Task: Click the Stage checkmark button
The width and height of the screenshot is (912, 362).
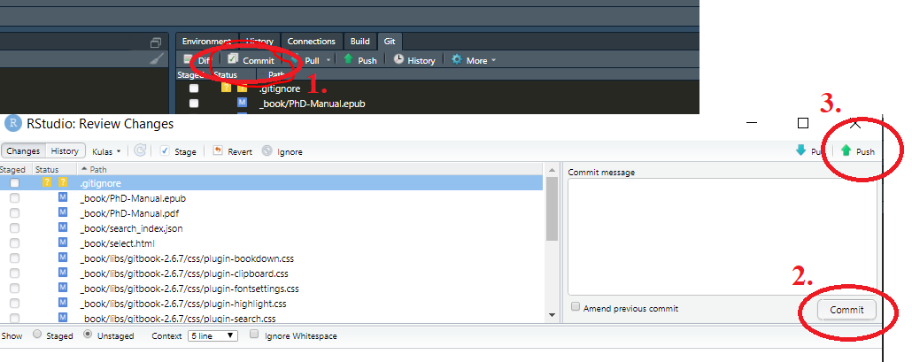Action: tap(165, 151)
